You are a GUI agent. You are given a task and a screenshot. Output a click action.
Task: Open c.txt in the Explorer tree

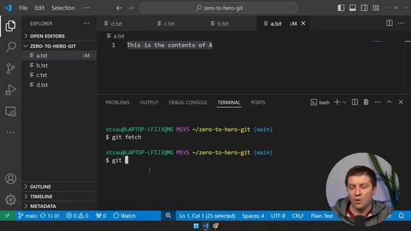click(x=59, y=75)
